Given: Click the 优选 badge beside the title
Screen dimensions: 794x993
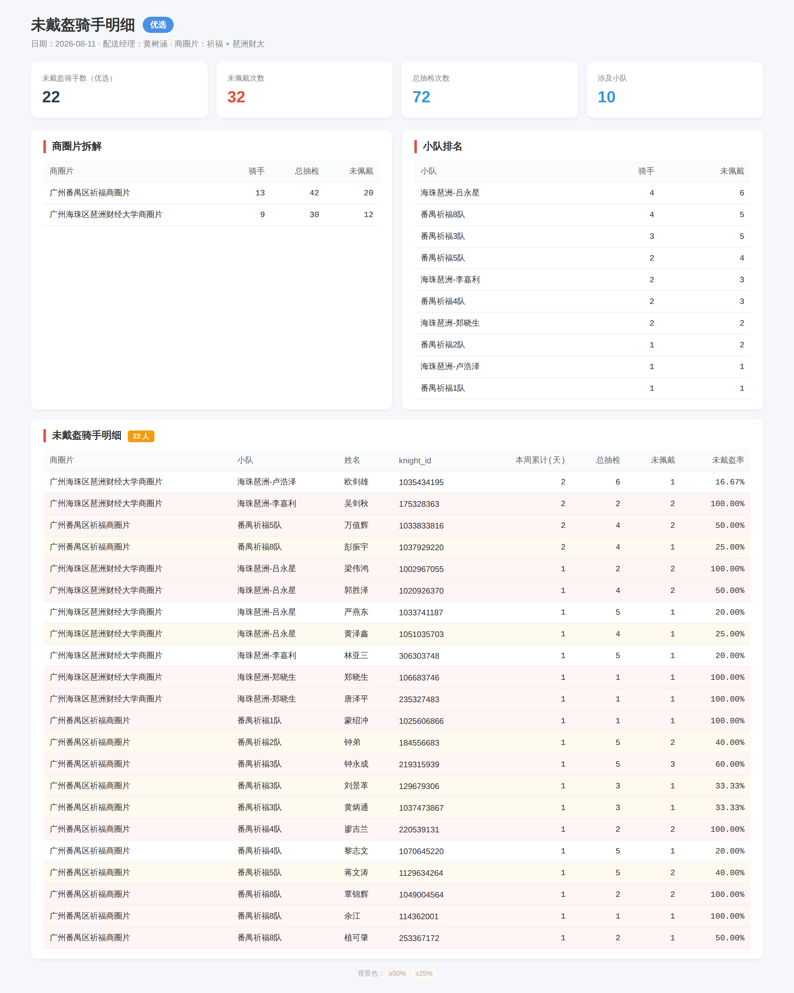Looking at the screenshot, I should [158, 25].
